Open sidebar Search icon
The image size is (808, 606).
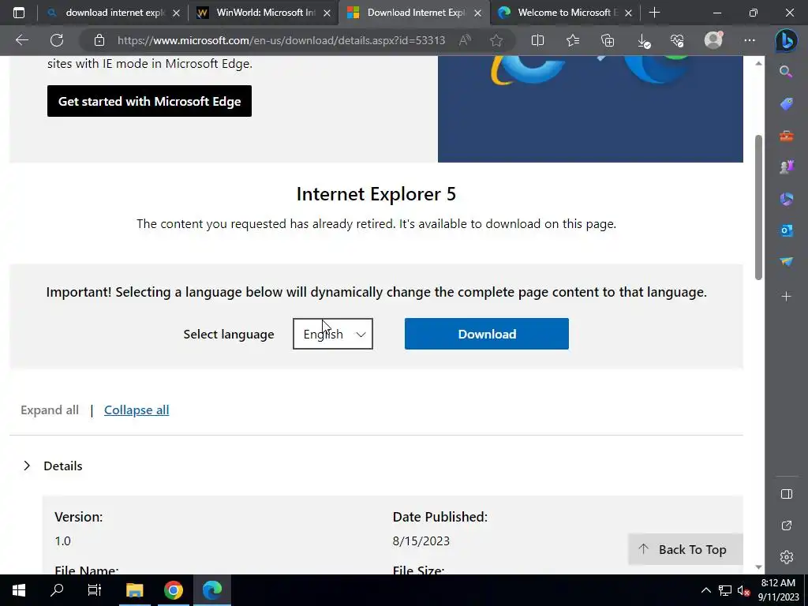[786, 72]
